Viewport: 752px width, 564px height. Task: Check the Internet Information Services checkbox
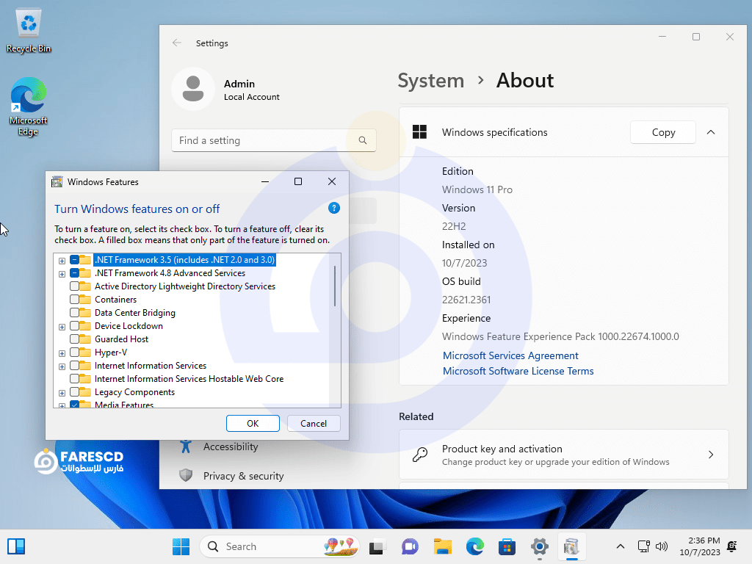pos(74,366)
